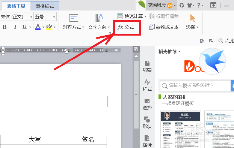Click 转换成文本 convert to text
This screenshot has width=234, height=148.
[164, 27]
